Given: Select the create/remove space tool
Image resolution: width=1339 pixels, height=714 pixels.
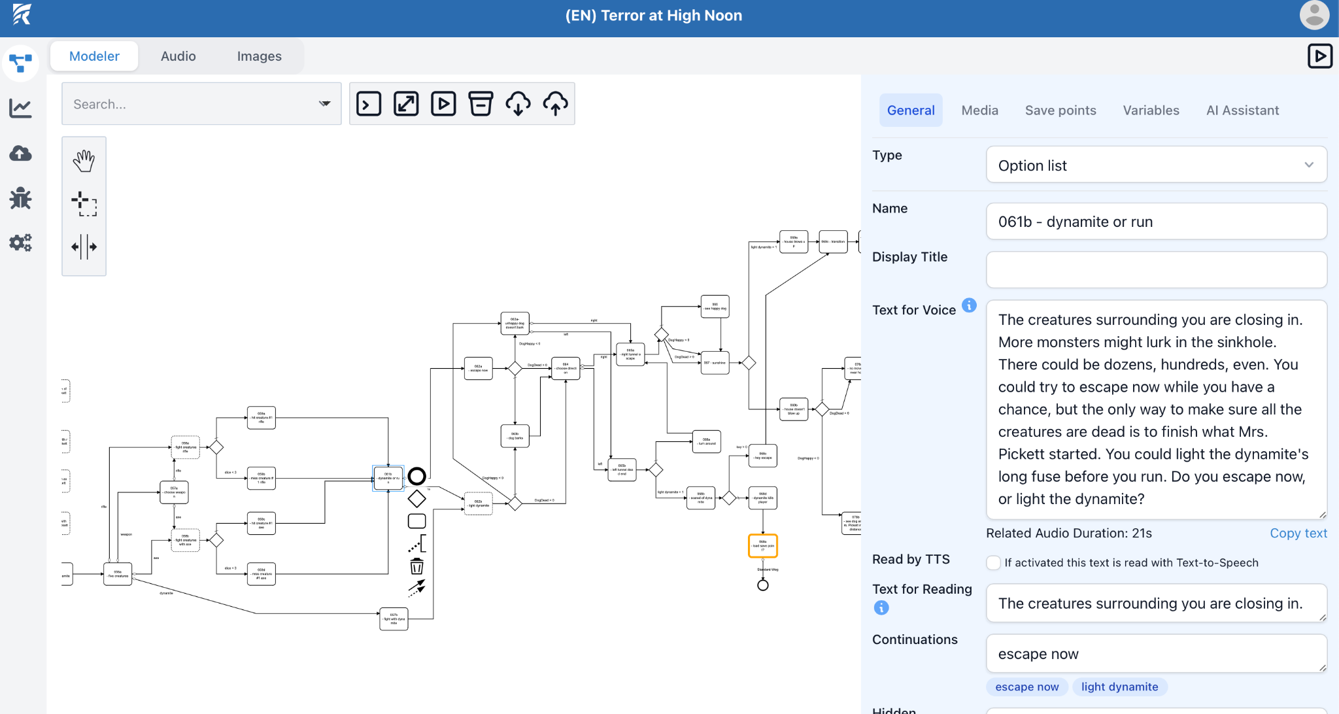Looking at the screenshot, I should pos(84,247).
